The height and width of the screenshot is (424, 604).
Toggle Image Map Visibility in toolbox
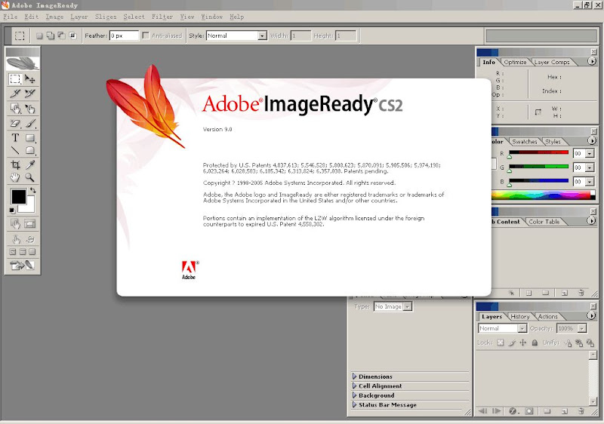click(15, 223)
